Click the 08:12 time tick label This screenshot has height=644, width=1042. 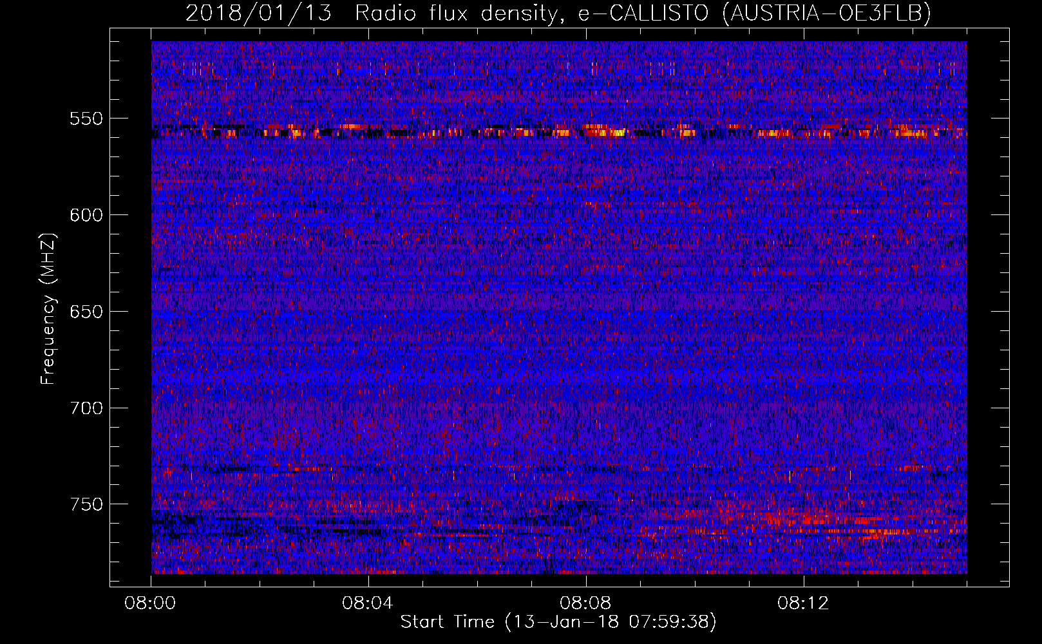point(803,603)
